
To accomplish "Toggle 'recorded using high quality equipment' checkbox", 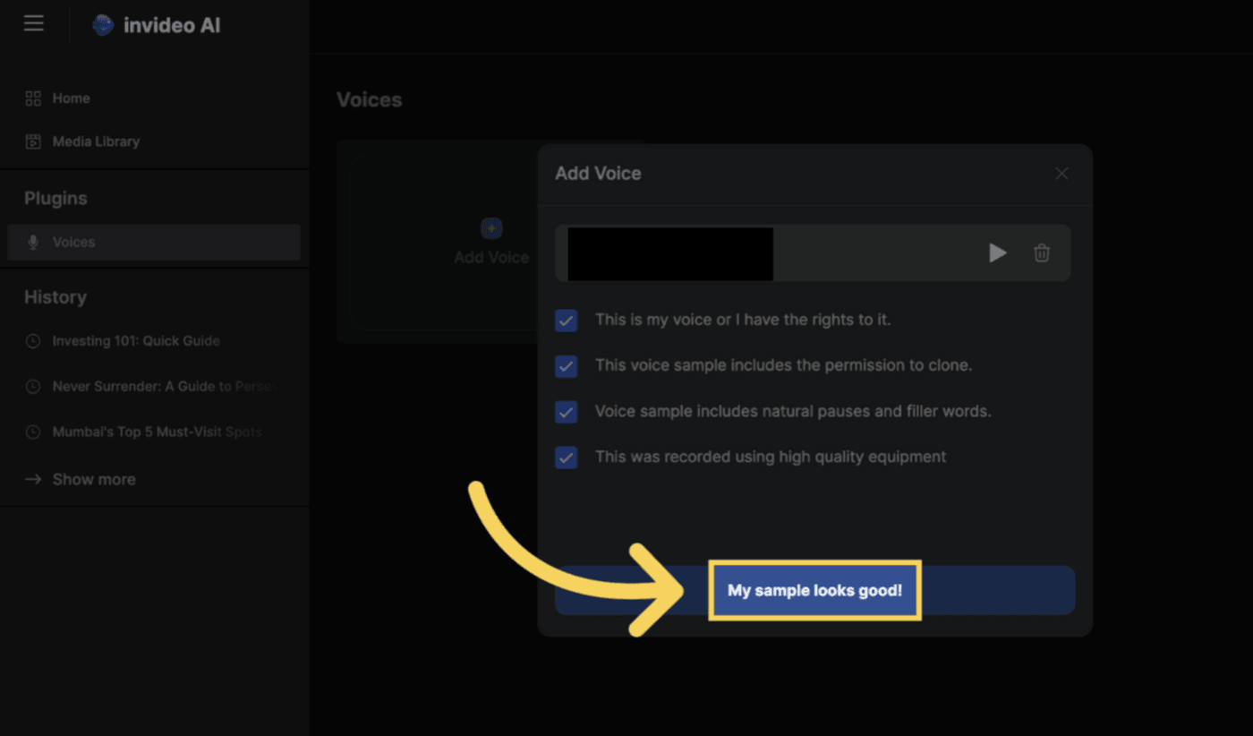I will [x=566, y=458].
